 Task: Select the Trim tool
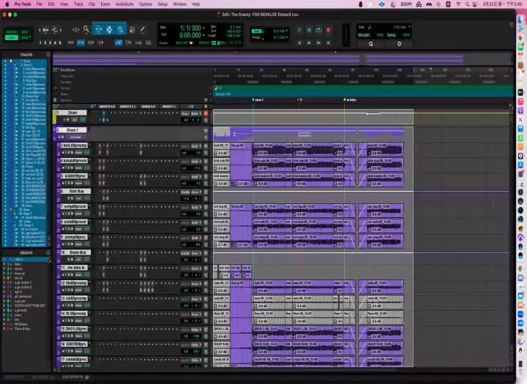click(98, 30)
